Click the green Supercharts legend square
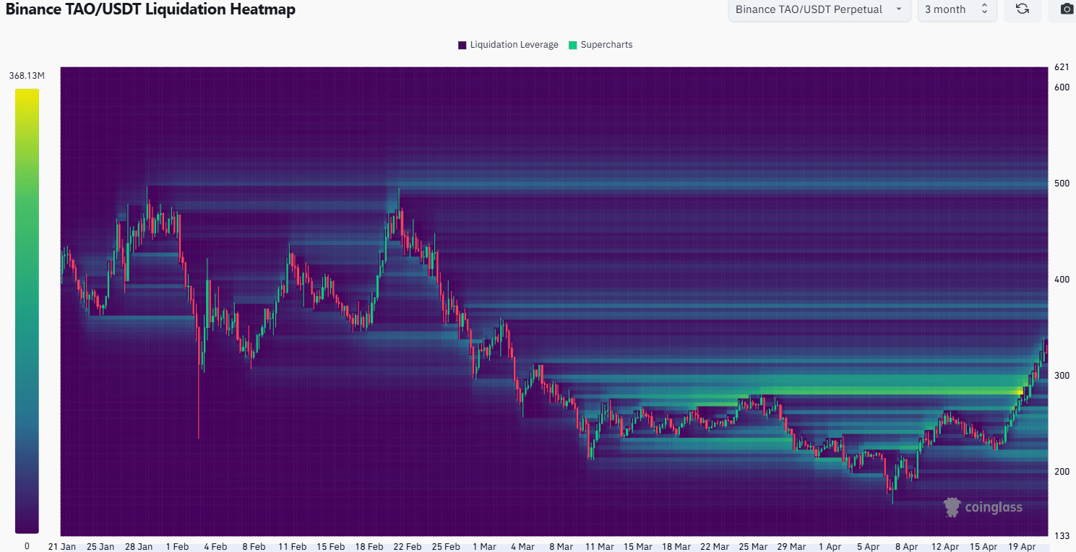1076x552 pixels. pos(573,45)
